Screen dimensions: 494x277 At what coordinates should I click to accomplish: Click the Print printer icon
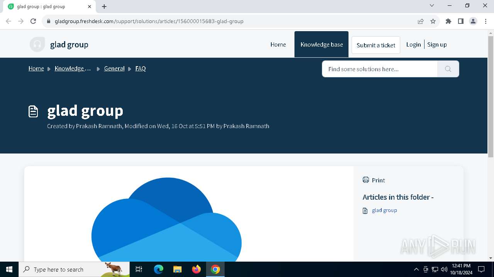366,180
